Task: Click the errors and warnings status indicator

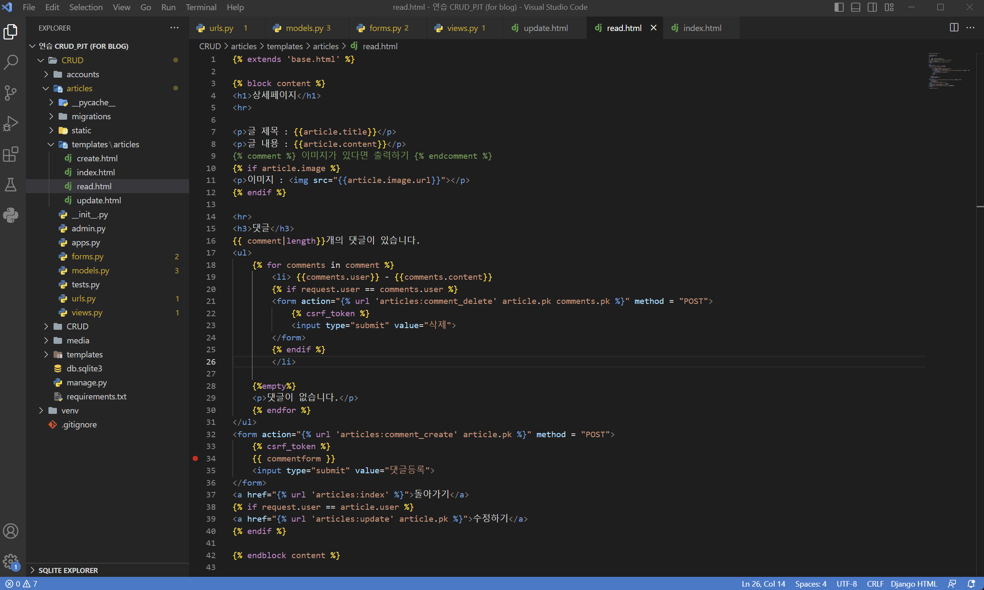Action: click(21, 584)
